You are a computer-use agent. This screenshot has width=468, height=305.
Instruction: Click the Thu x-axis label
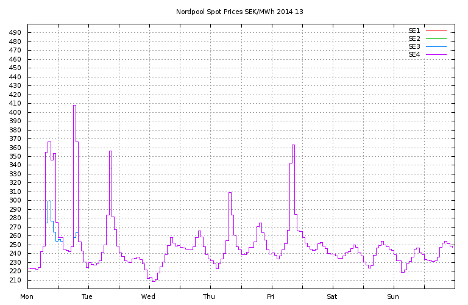tap(209, 296)
